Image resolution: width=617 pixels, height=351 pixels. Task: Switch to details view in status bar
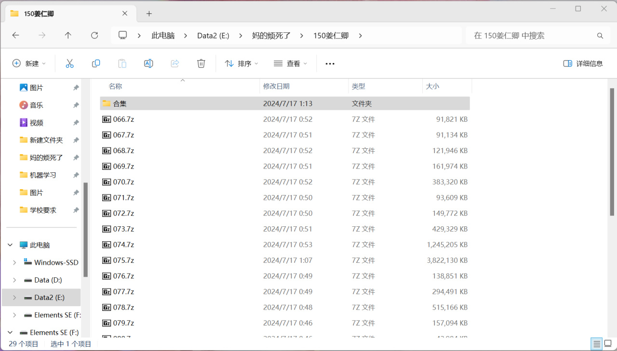[x=597, y=344]
